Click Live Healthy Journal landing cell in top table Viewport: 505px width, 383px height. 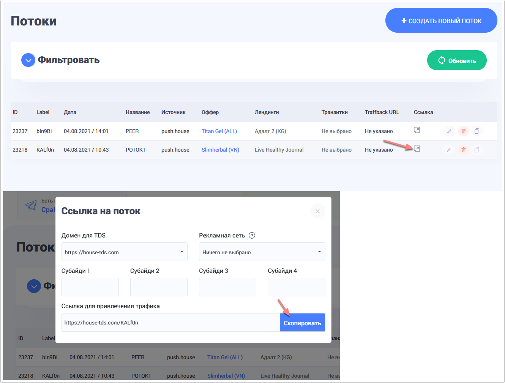[279, 150]
